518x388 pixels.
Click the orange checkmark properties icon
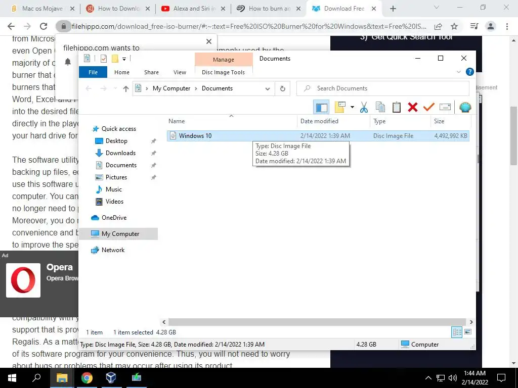click(x=429, y=107)
